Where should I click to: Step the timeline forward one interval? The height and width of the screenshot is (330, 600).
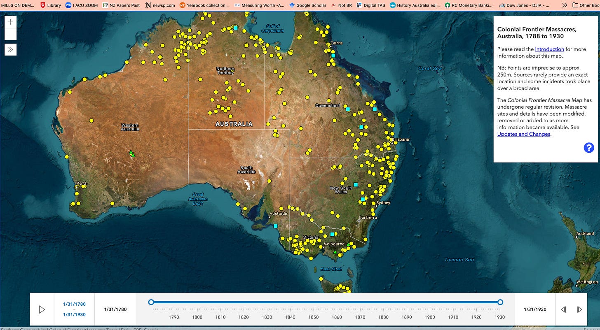pos(579,309)
